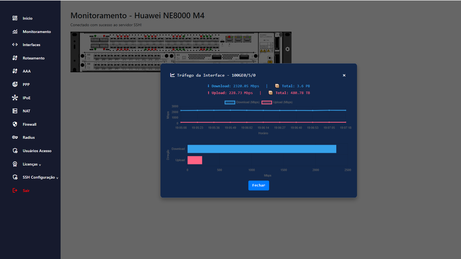The width and height of the screenshot is (461, 259).
Task: Open the Inicio menu item
Action: [x=28, y=18]
